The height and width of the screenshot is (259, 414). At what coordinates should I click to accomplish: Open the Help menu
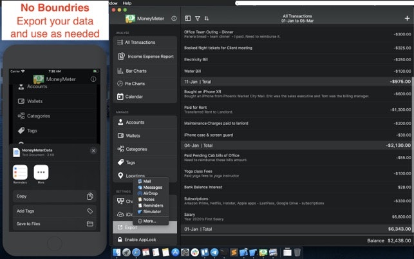tap(127, 3)
